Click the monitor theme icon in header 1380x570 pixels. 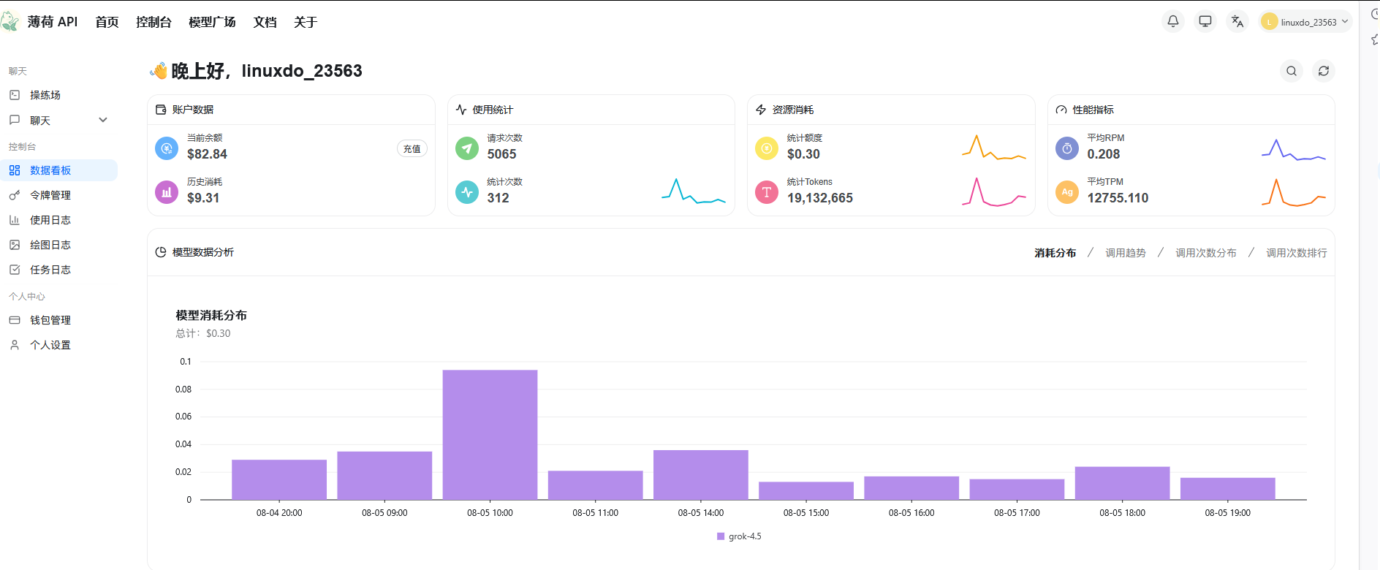pyautogui.click(x=1205, y=21)
